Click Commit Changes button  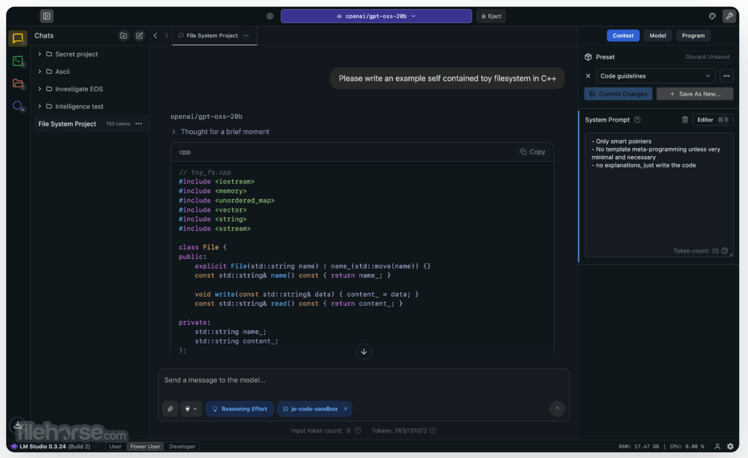[x=618, y=94]
